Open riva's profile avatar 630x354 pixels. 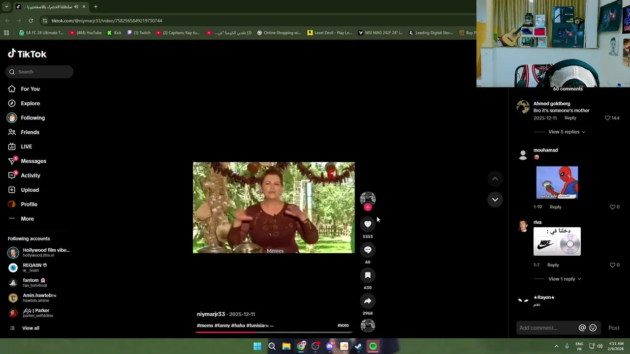pos(523,226)
